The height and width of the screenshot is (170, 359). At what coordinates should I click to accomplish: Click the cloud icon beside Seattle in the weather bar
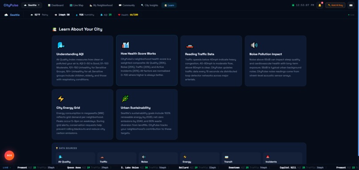pos(6,15)
